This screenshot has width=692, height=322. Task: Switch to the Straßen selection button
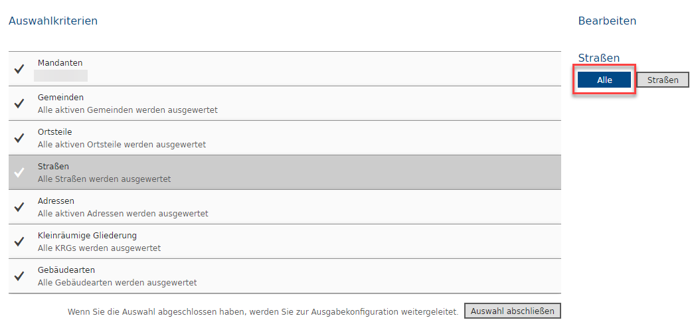(x=663, y=80)
